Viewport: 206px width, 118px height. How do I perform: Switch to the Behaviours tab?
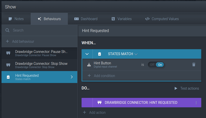[49, 19]
